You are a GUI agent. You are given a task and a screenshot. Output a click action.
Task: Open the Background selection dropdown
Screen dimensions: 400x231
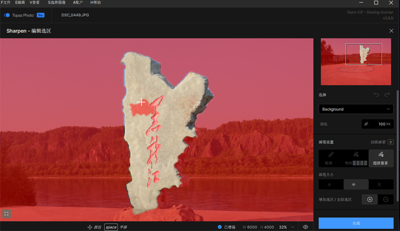tap(356, 109)
